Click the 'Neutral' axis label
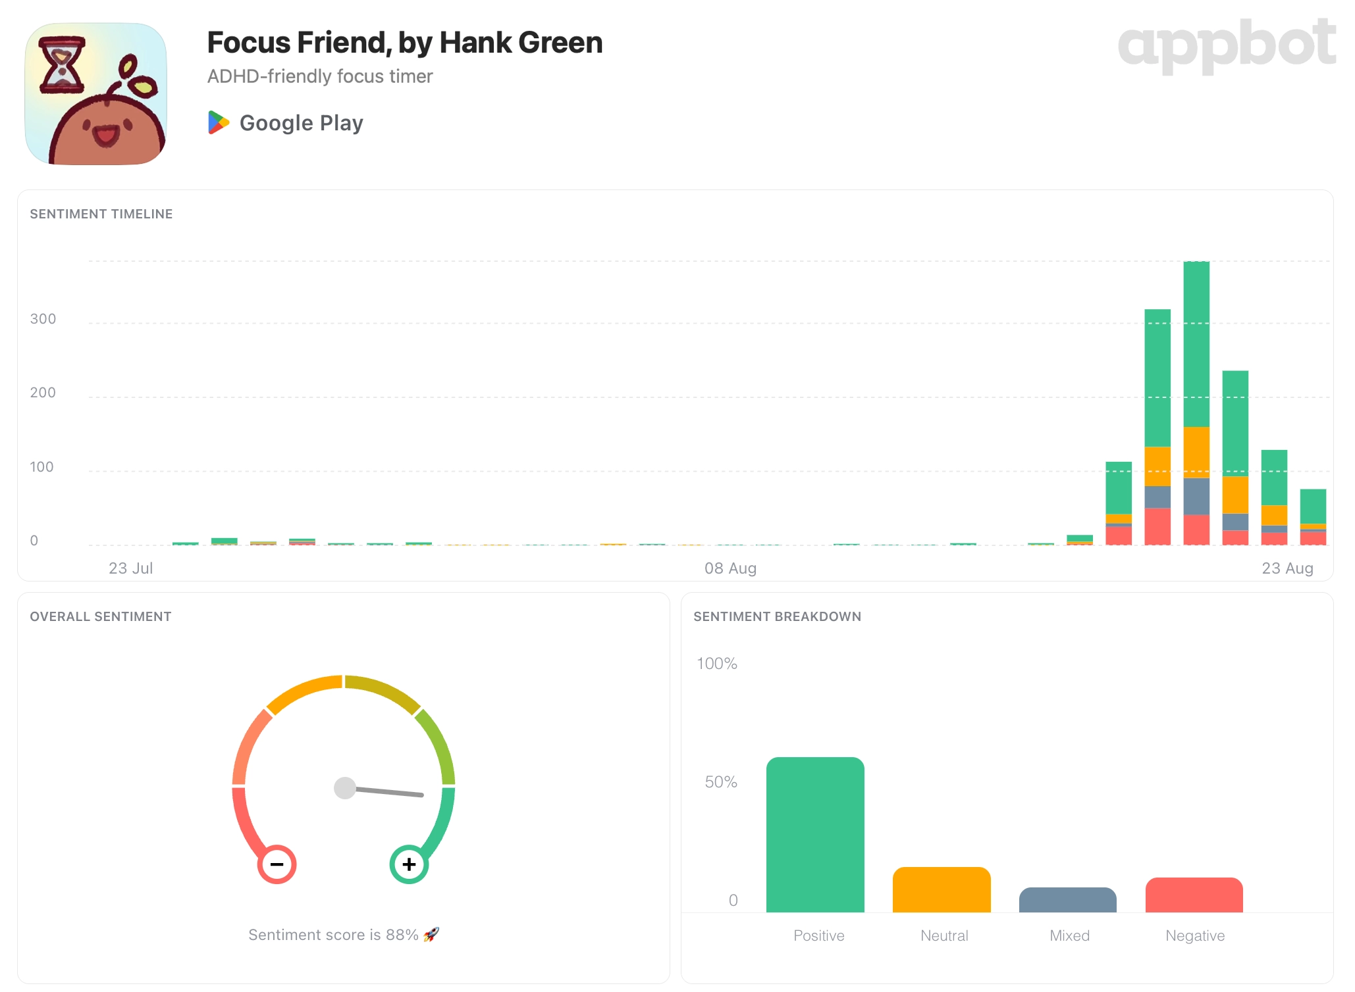This screenshot has height=992, width=1355. pos(944,935)
